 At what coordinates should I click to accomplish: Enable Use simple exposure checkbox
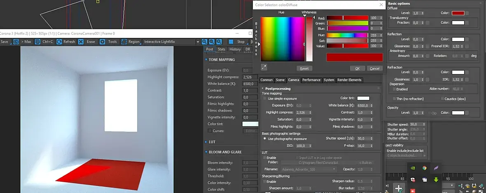pos(265,98)
